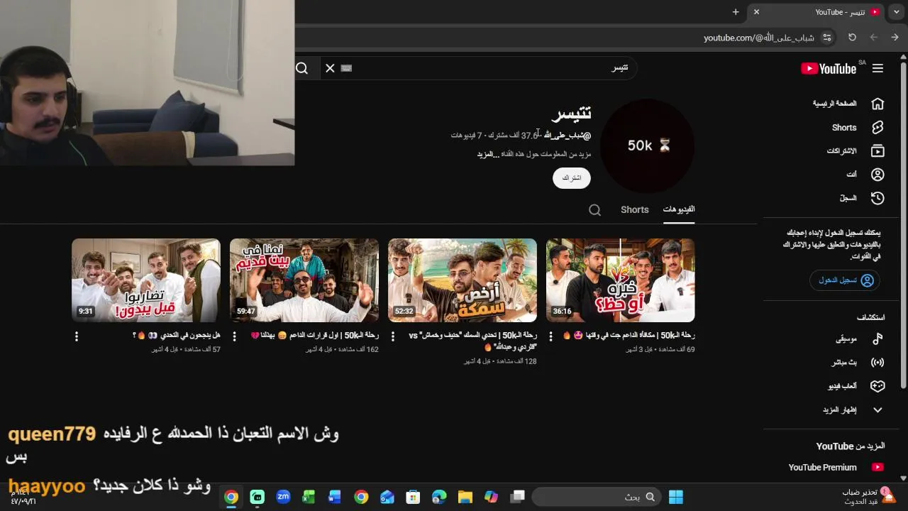908x511 pixels.
Task: Open more options for 69 ألف views video
Action: [x=551, y=336]
